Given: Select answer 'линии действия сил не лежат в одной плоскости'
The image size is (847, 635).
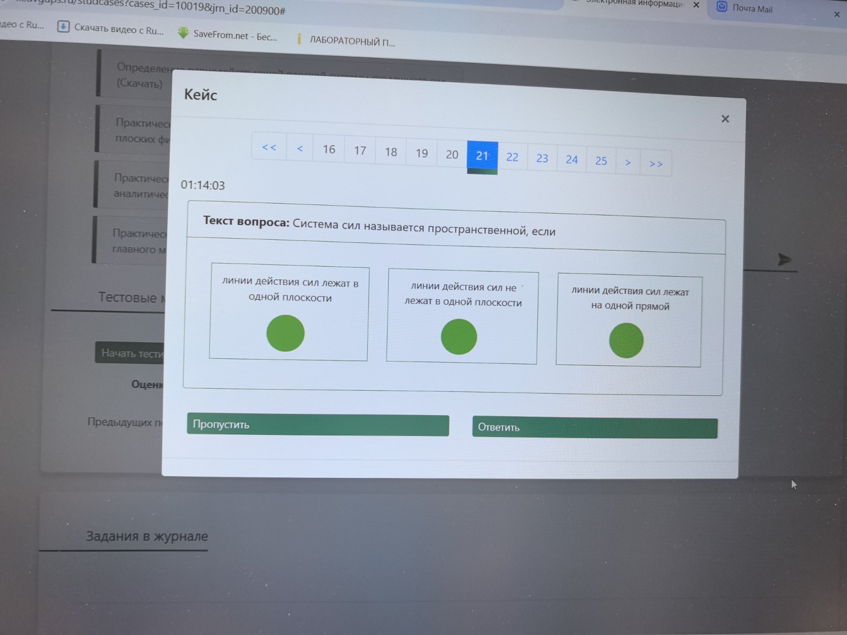Looking at the screenshot, I should tap(459, 336).
